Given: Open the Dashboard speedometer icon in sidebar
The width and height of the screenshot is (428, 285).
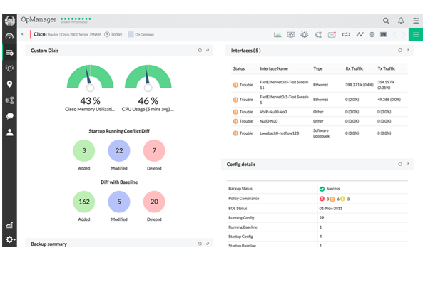Looking at the screenshot, I should point(9,36).
